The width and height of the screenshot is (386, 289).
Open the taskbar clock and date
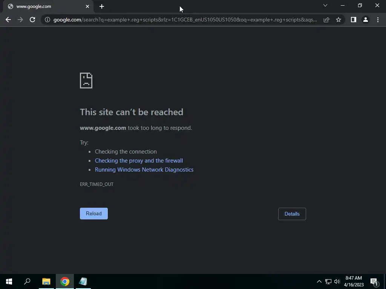coord(354,281)
